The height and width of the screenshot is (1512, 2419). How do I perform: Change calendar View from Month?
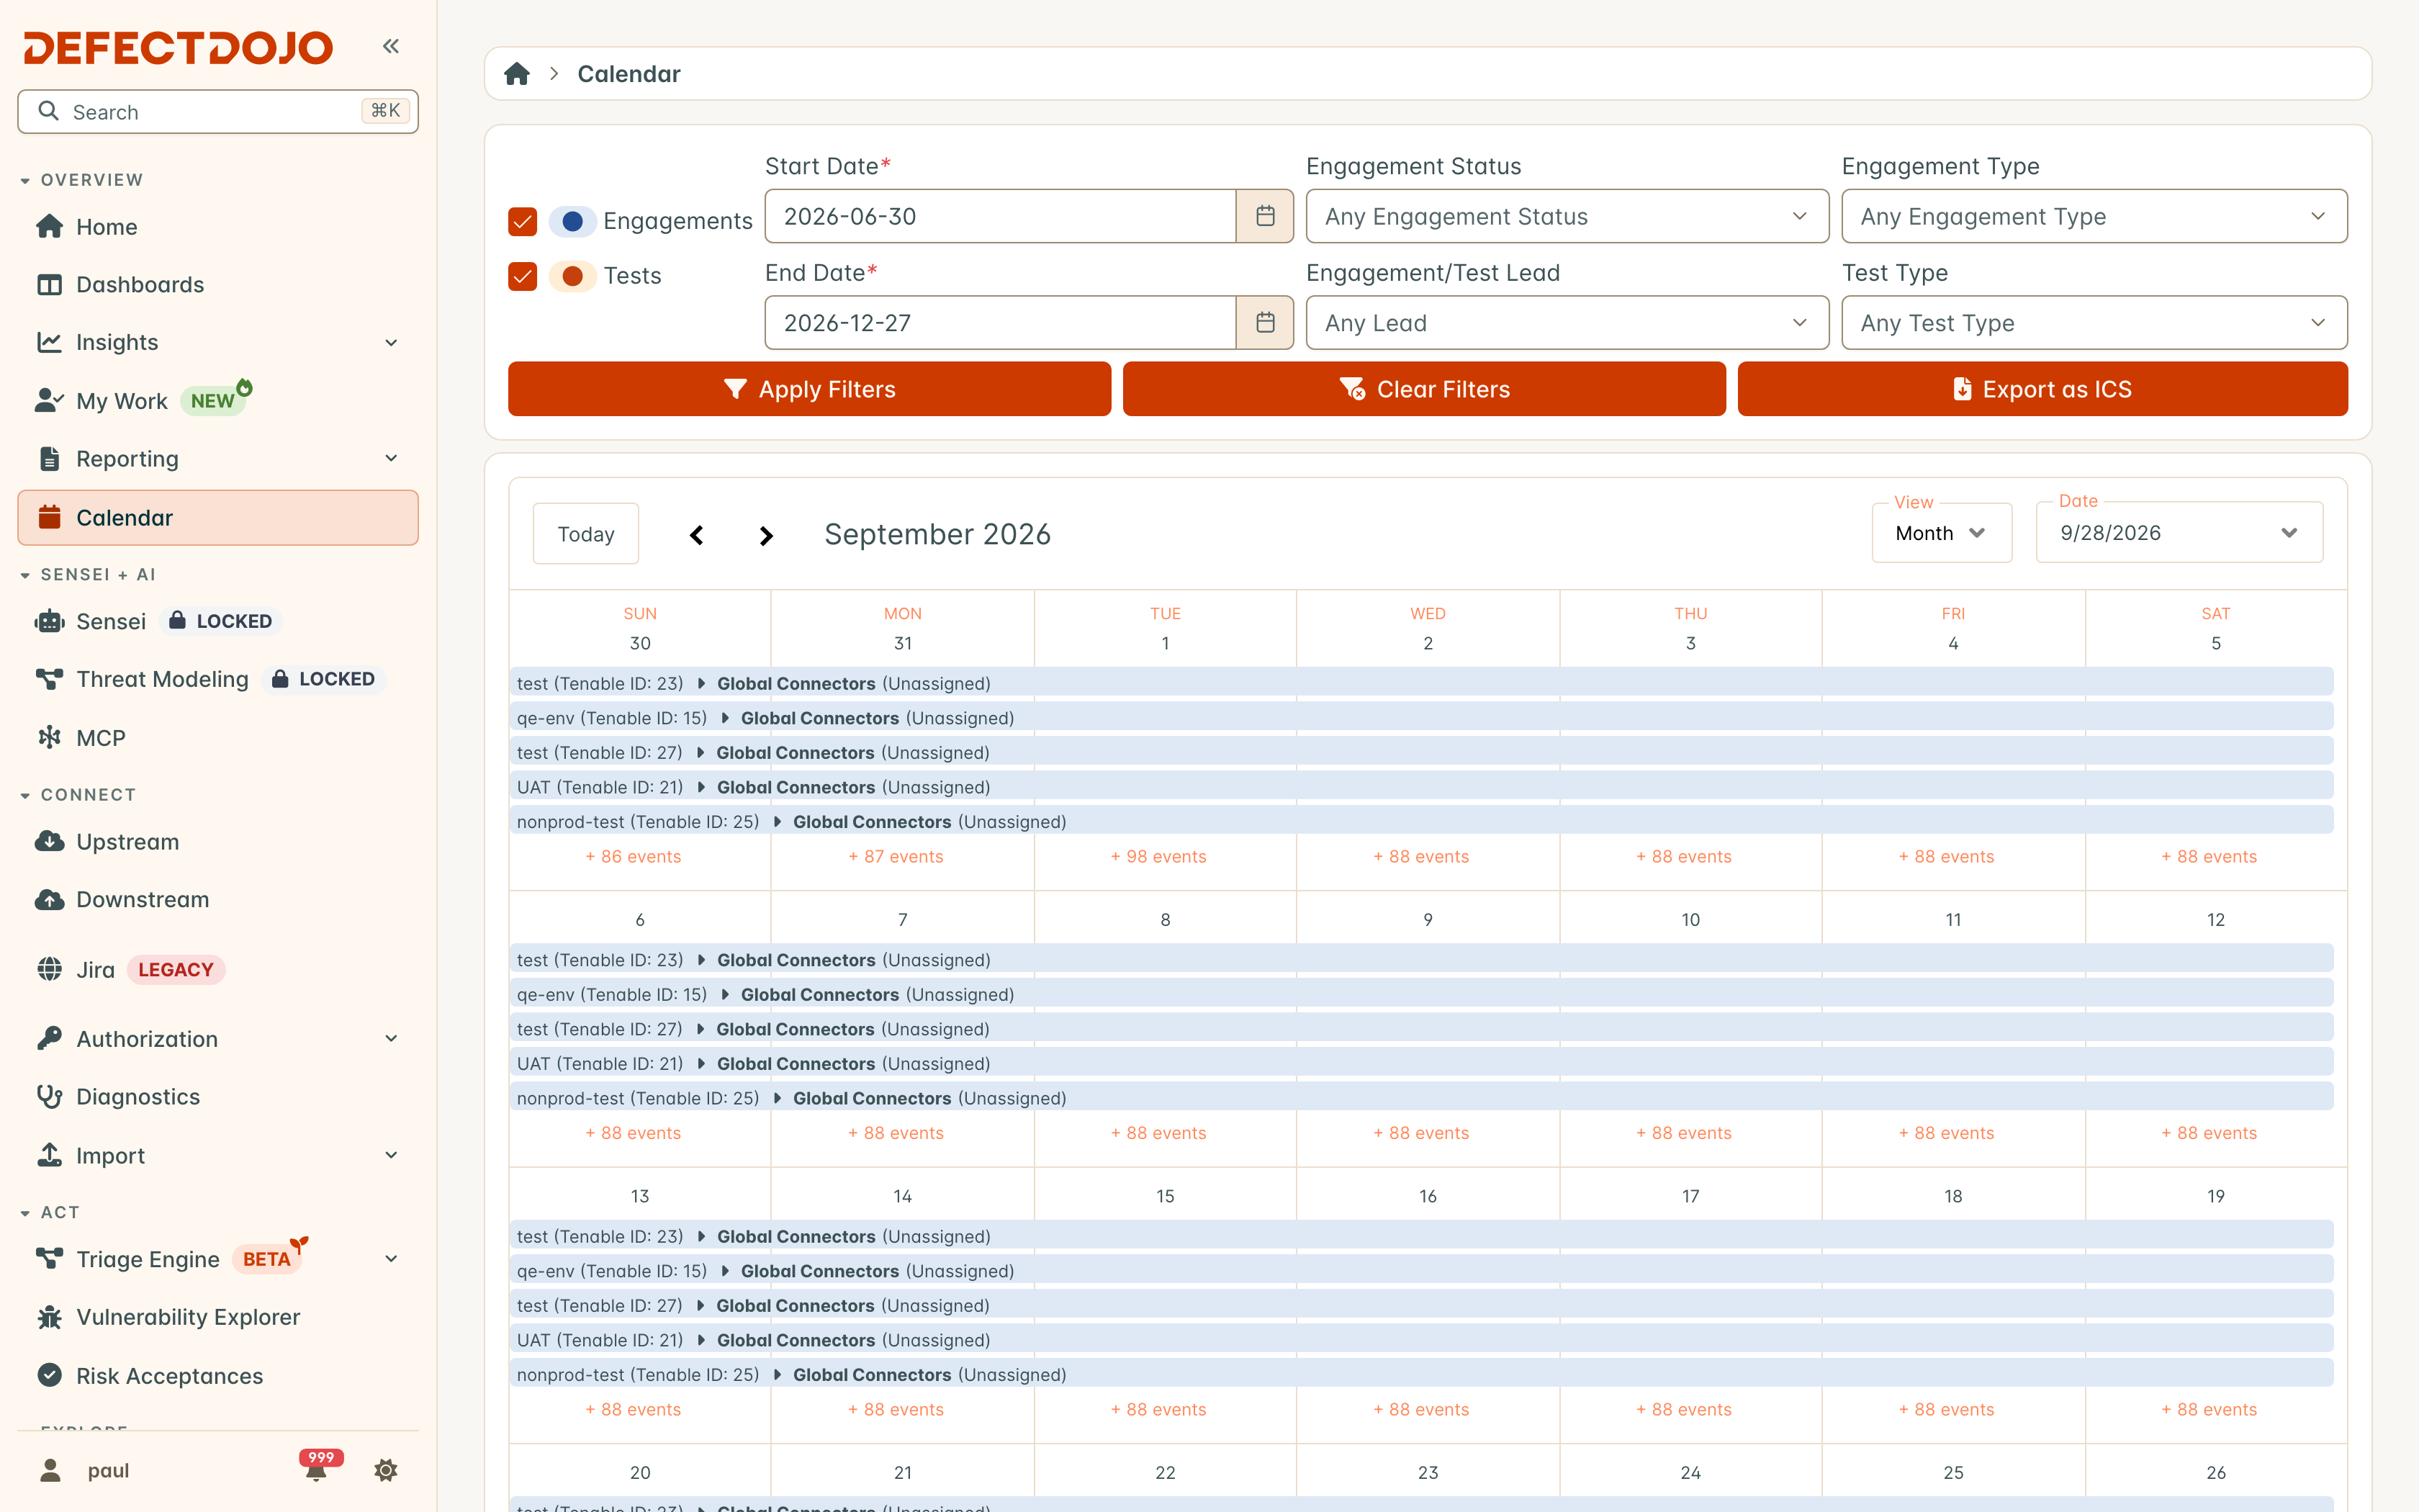(1941, 533)
